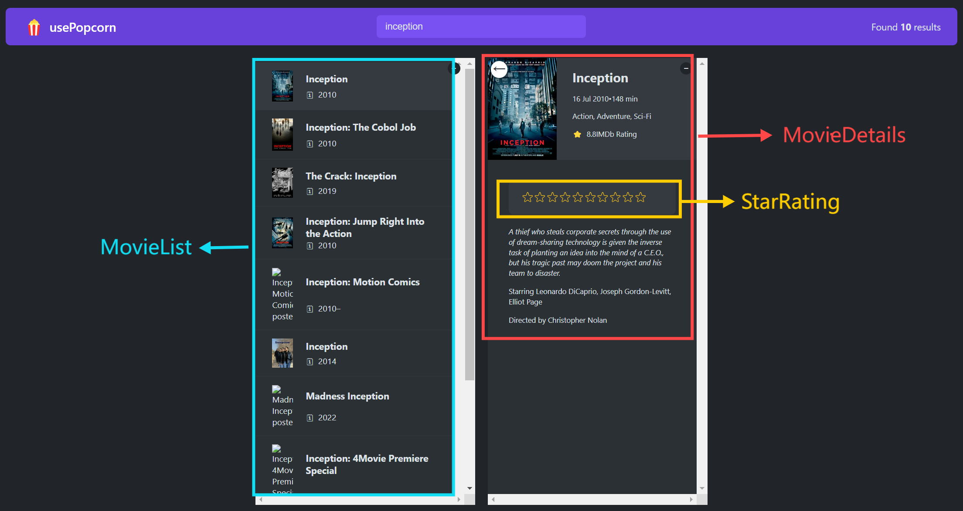The height and width of the screenshot is (511, 963).
Task: Open the Inception entry from 2014
Action: (354, 353)
